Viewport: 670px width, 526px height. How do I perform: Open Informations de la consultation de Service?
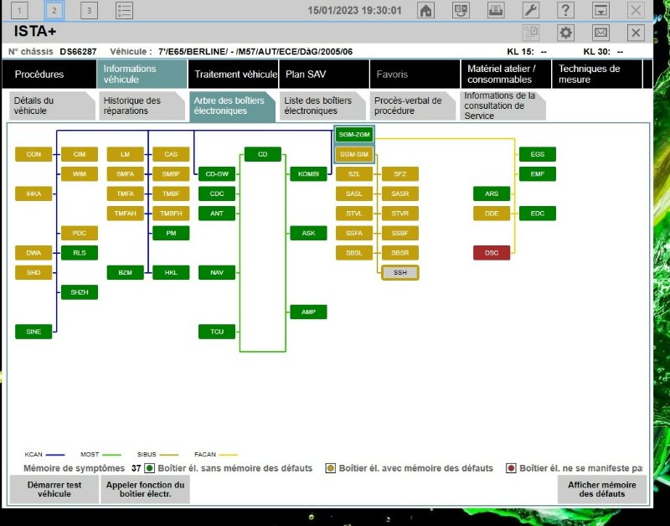(x=503, y=106)
